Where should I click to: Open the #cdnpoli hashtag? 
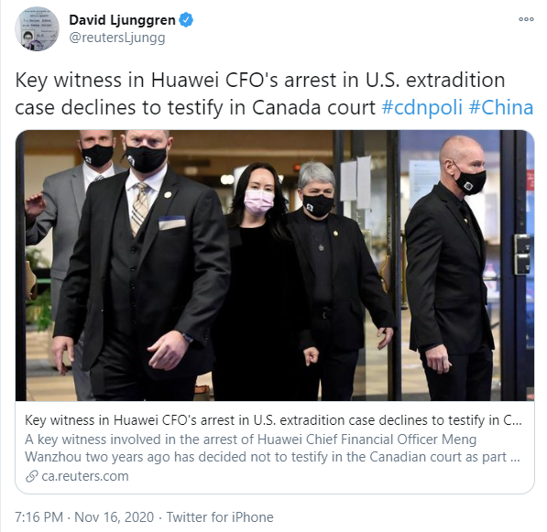point(422,107)
